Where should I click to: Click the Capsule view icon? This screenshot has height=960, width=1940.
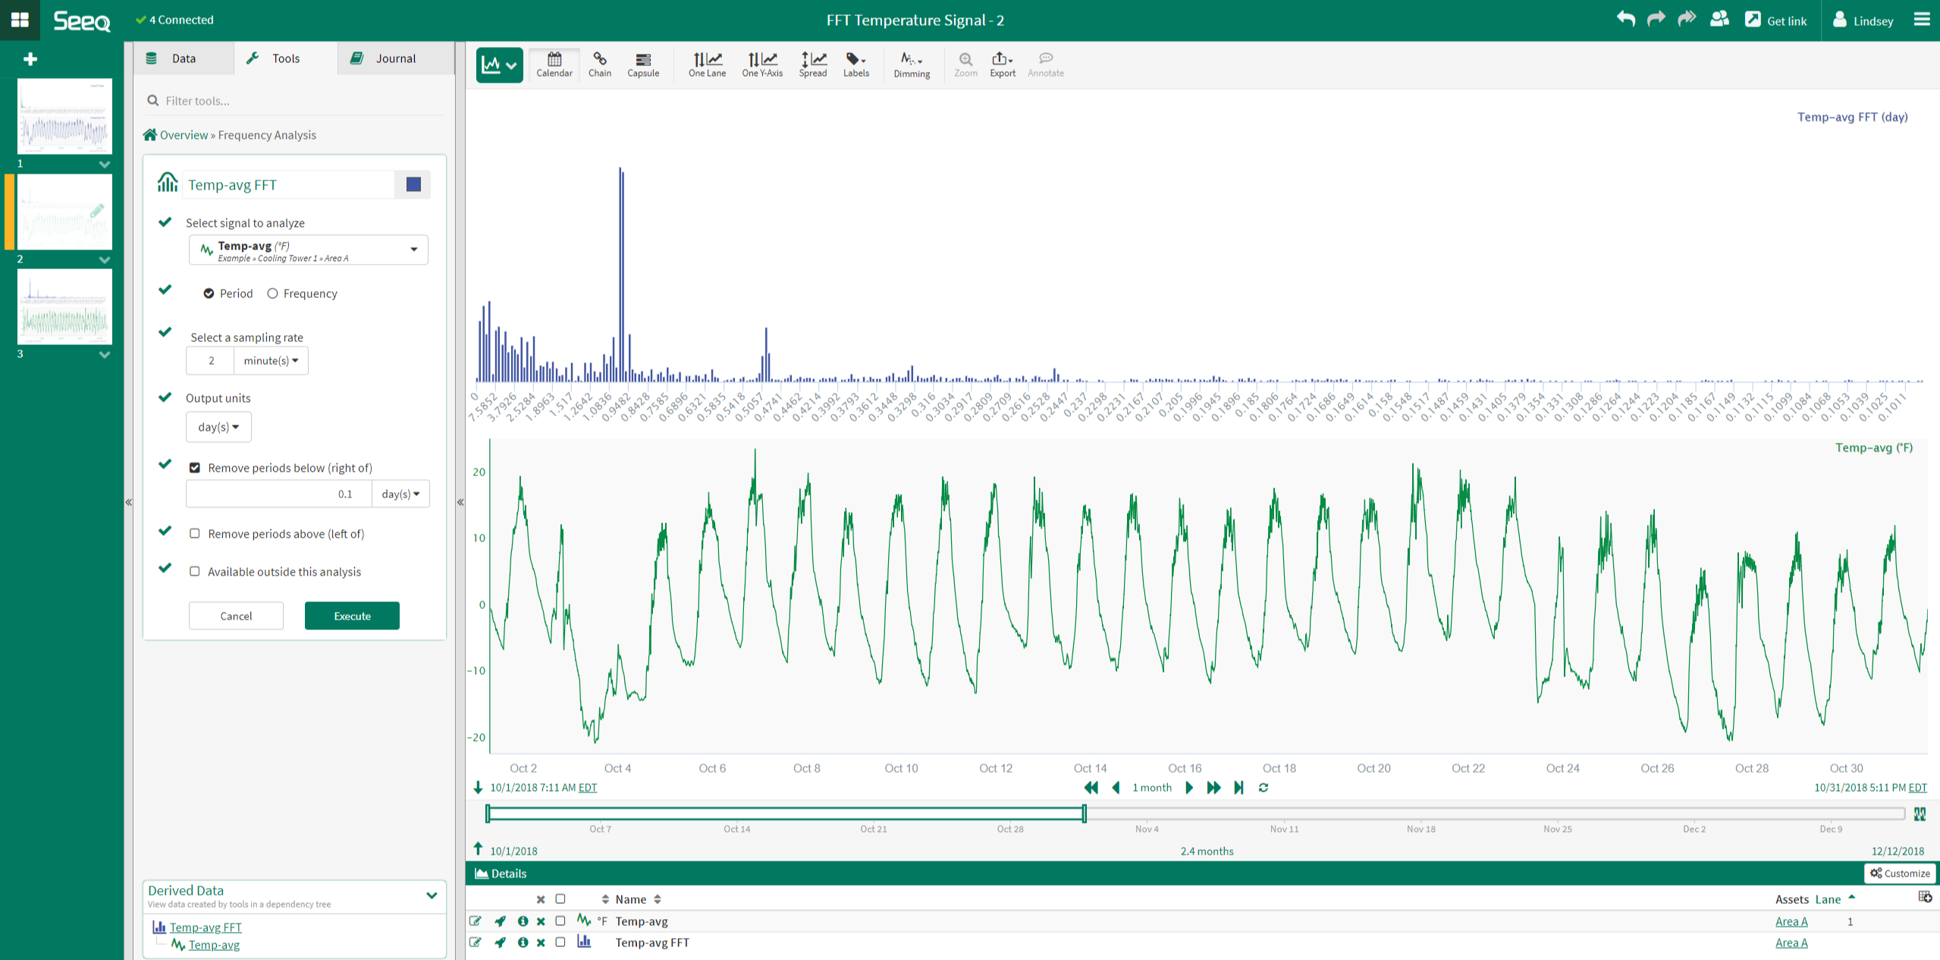(642, 64)
